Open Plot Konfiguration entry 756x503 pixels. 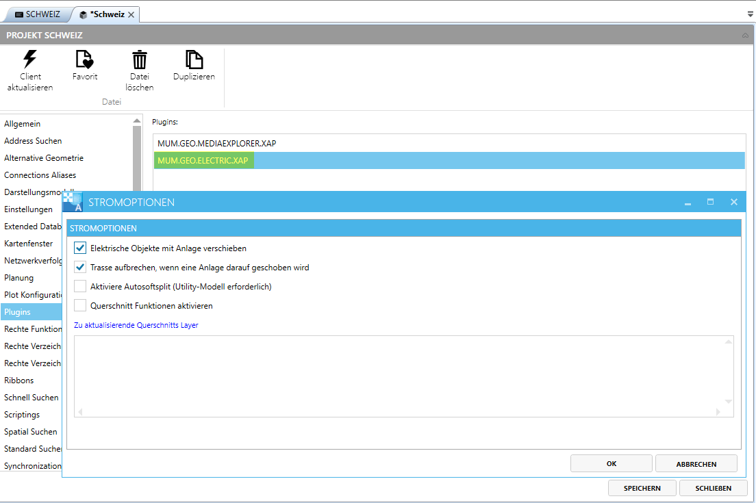(32, 295)
